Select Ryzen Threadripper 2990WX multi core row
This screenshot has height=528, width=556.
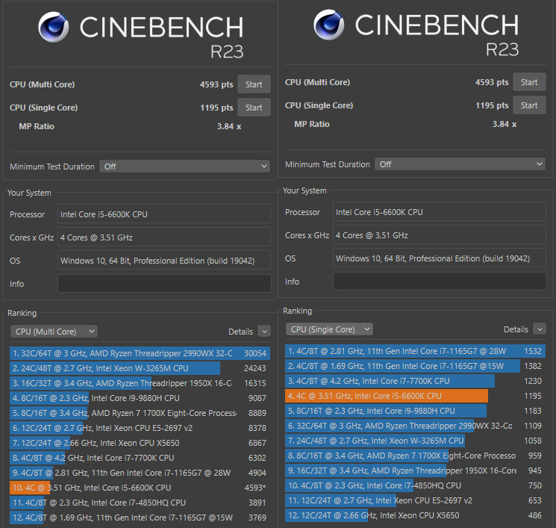[x=140, y=353]
